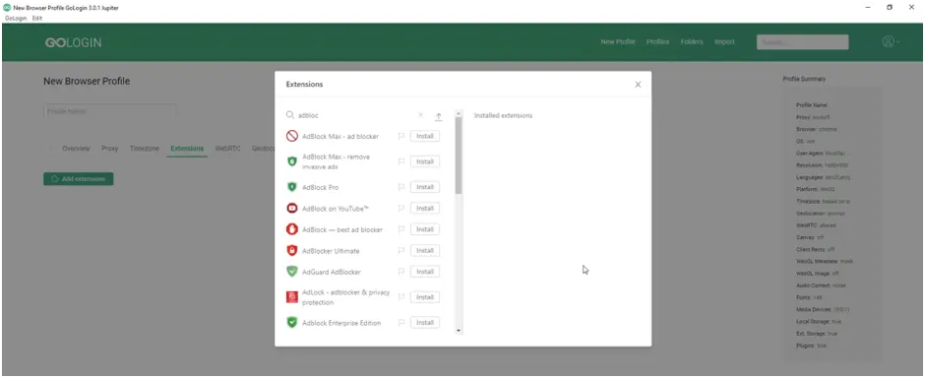The image size is (925, 378).
Task: Switch to the Proxy tab
Action: tap(110, 149)
